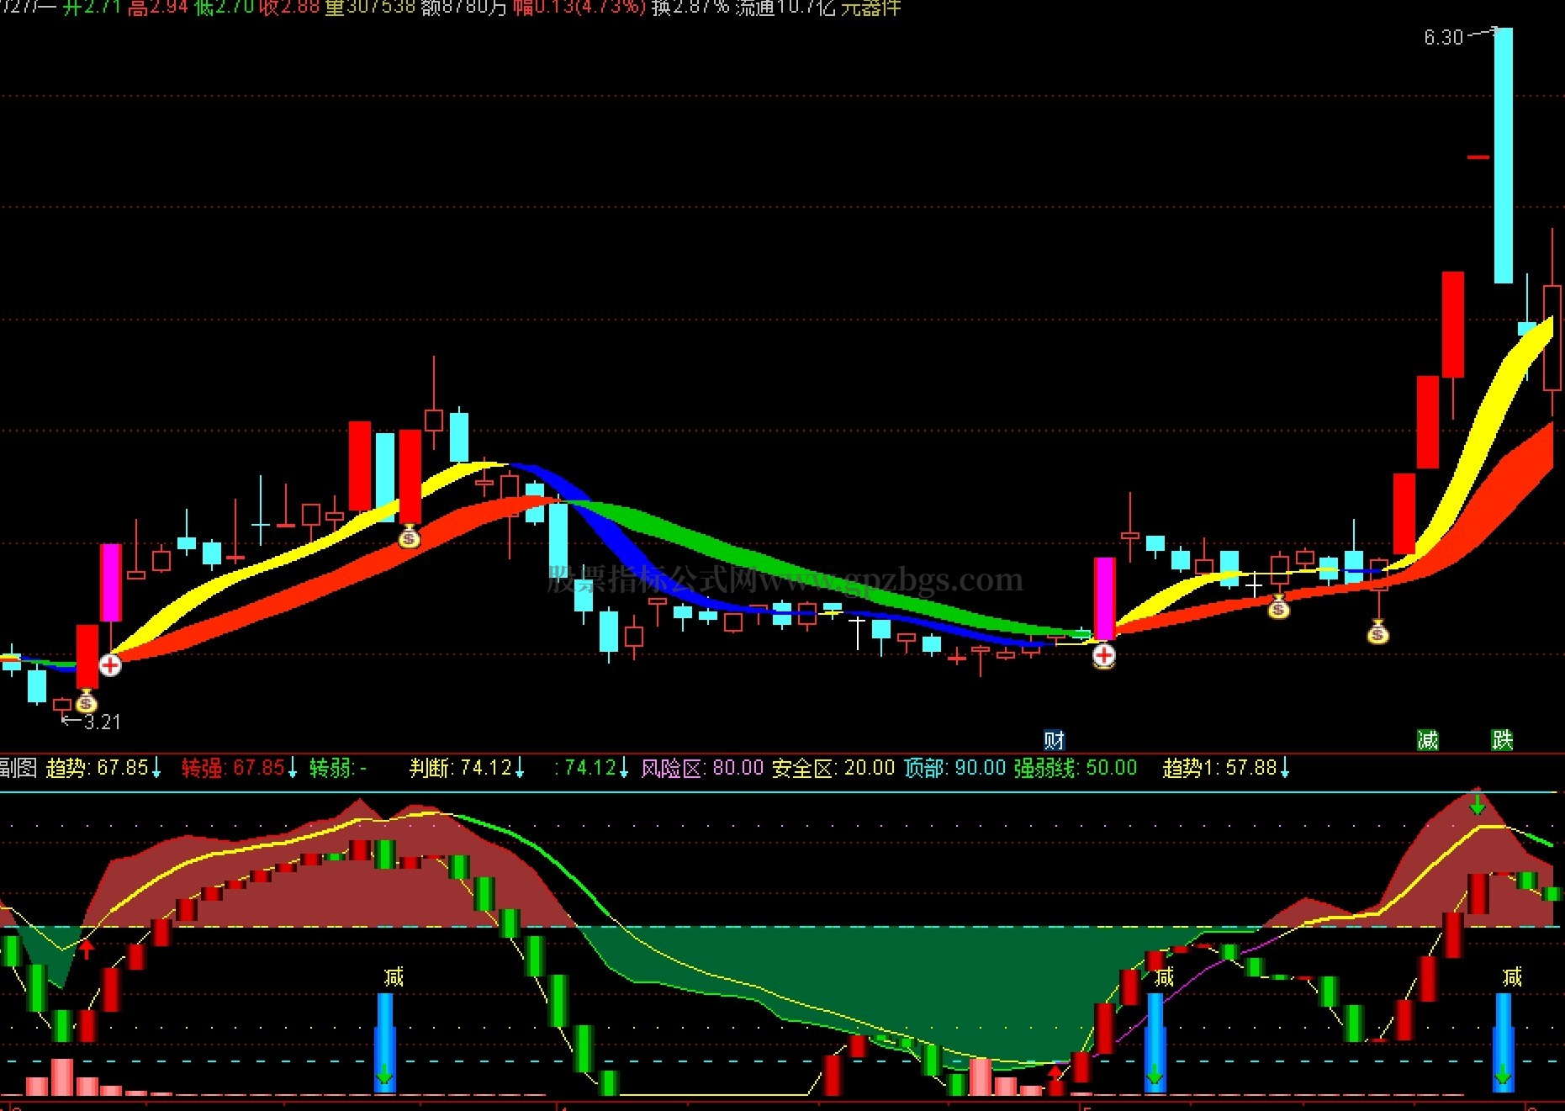Click the first red plus circle marker

pos(110,665)
